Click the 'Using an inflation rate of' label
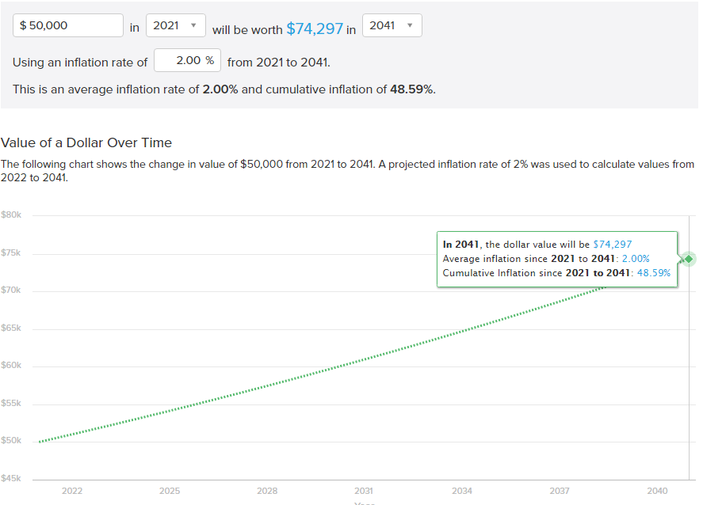The width and height of the screenshot is (703, 505). tap(80, 63)
